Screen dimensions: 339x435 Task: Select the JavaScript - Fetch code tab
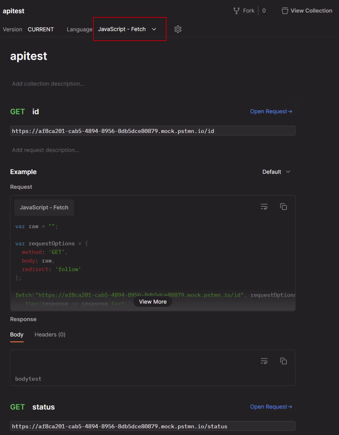[x=44, y=208]
